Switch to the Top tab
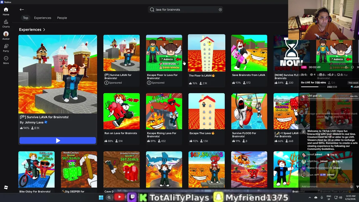The image size is (359, 202). pyautogui.click(x=26, y=18)
